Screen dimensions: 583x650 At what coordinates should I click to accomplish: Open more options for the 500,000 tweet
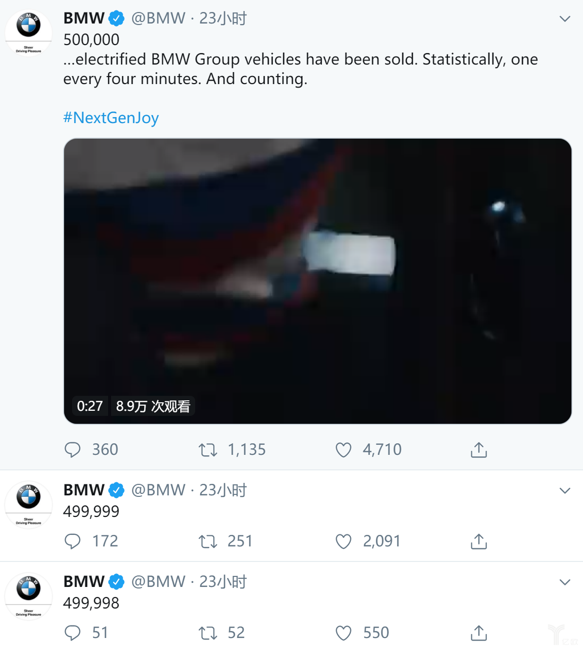click(564, 19)
